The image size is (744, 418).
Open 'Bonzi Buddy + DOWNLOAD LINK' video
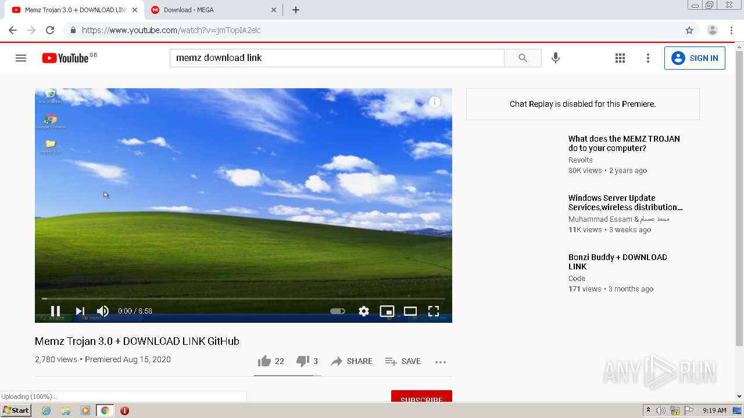point(618,262)
